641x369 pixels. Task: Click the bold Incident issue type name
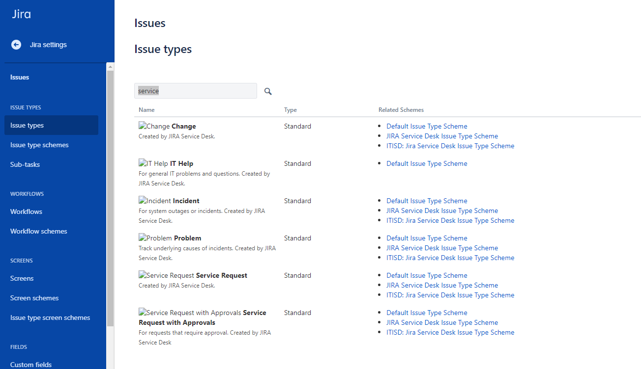pos(186,201)
